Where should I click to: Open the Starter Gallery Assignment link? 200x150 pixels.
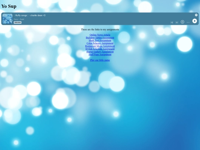100,51
